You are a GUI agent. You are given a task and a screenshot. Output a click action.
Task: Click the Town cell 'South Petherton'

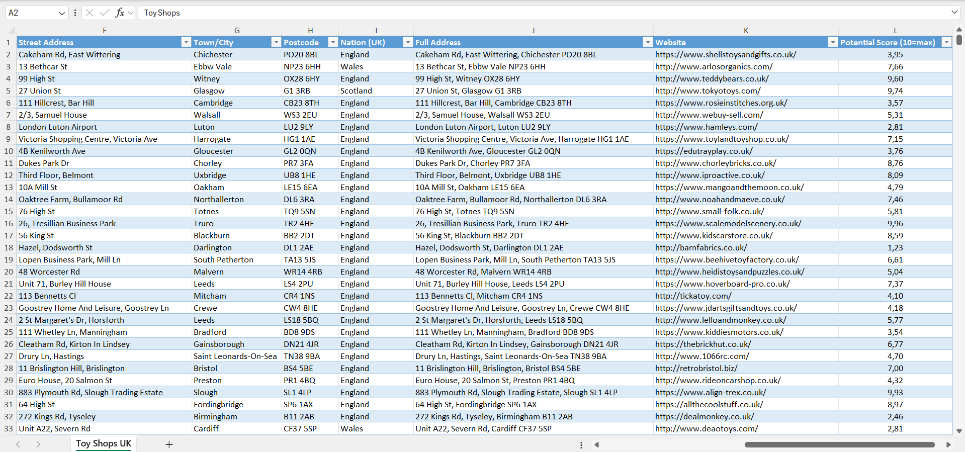(237, 259)
